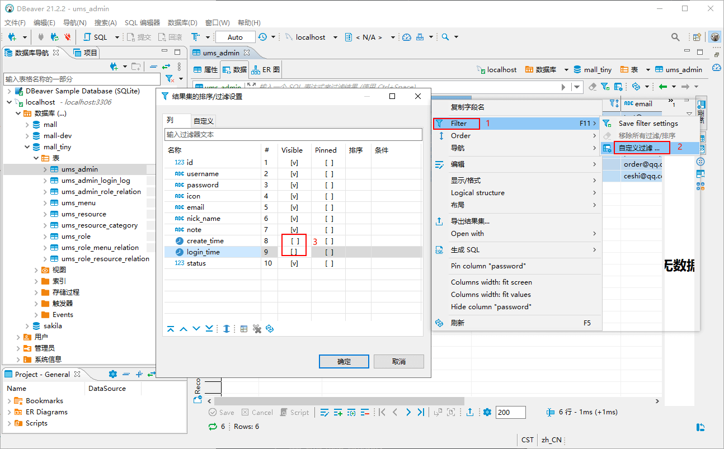
Task: Click the magnifier search icon at top right
Action: (675, 37)
